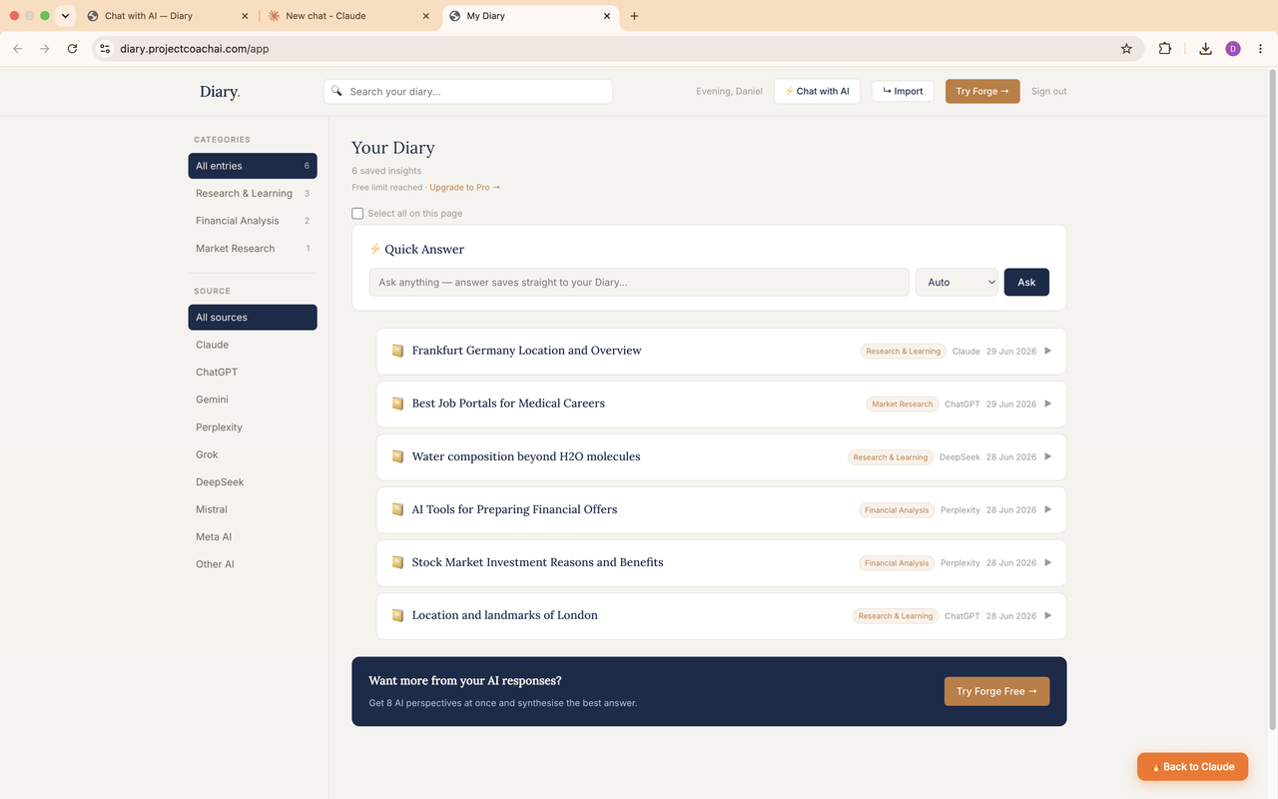This screenshot has height=799, width=1278.
Task: Reload the page with browser refresh icon
Action: coord(72,48)
